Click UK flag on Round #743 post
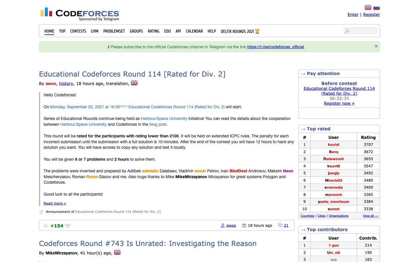The image size is (419, 262). click(117, 252)
